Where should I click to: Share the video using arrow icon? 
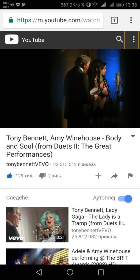[x=114, y=176]
